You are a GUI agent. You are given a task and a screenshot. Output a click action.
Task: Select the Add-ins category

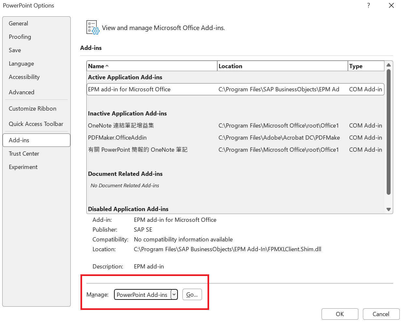pos(36,140)
